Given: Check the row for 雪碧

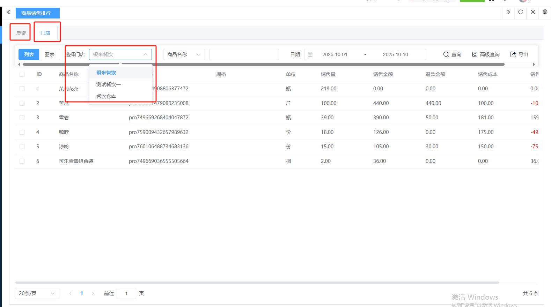Looking at the screenshot, I should coord(22,118).
